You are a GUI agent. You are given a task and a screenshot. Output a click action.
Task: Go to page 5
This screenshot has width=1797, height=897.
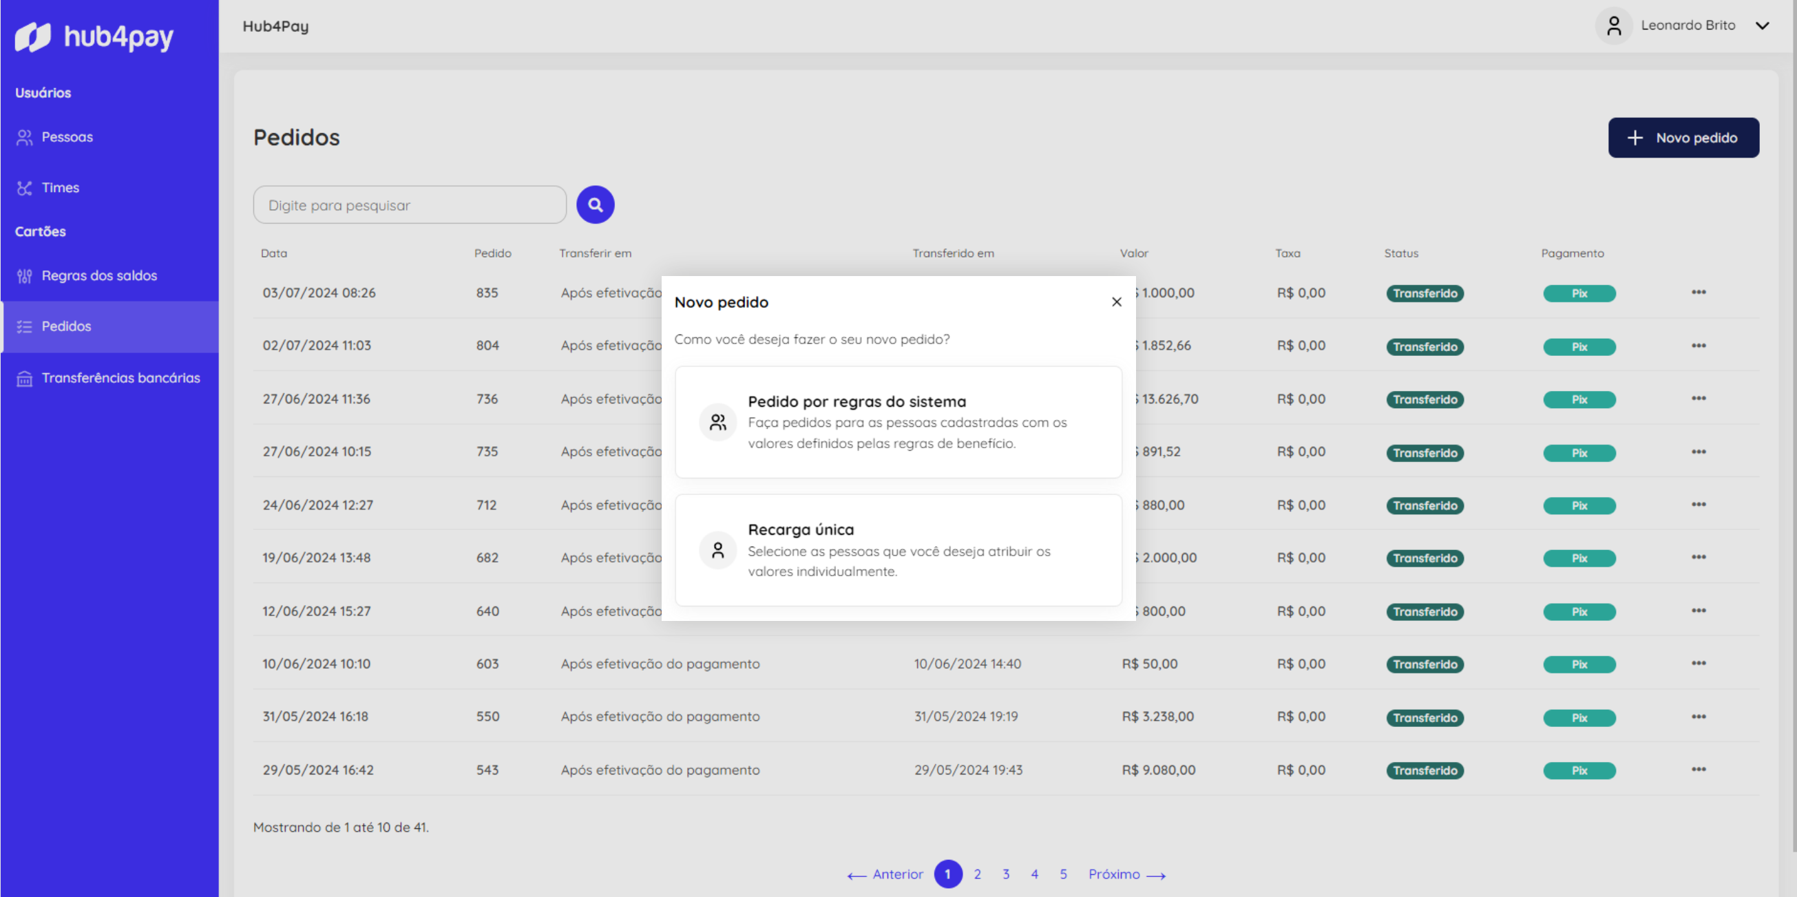coord(1063,874)
